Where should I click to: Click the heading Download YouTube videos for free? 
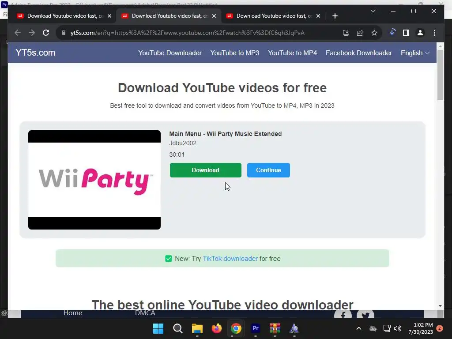coord(222,88)
